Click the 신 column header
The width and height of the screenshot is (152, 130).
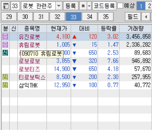[14, 28]
